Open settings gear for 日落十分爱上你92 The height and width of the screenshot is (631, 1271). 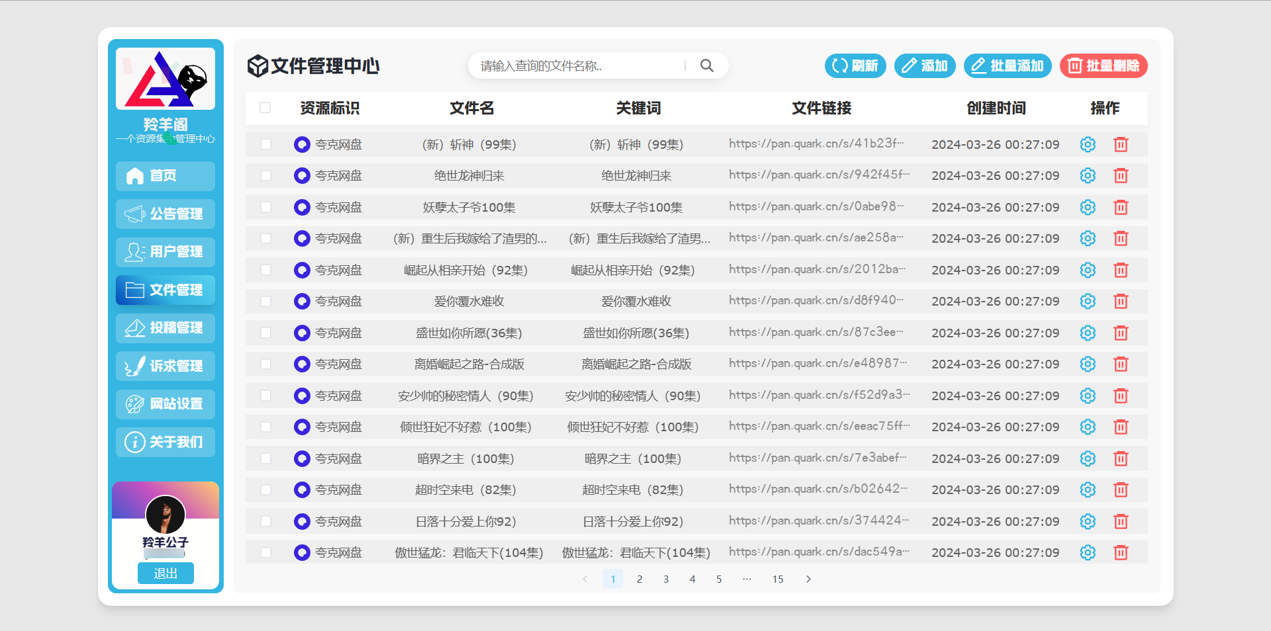tap(1088, 521)
